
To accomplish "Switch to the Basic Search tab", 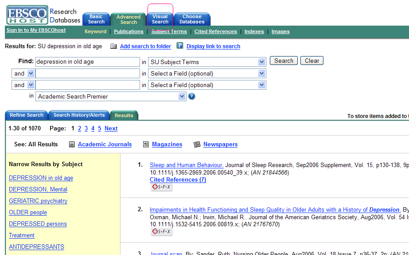I will tap(96, 19).
